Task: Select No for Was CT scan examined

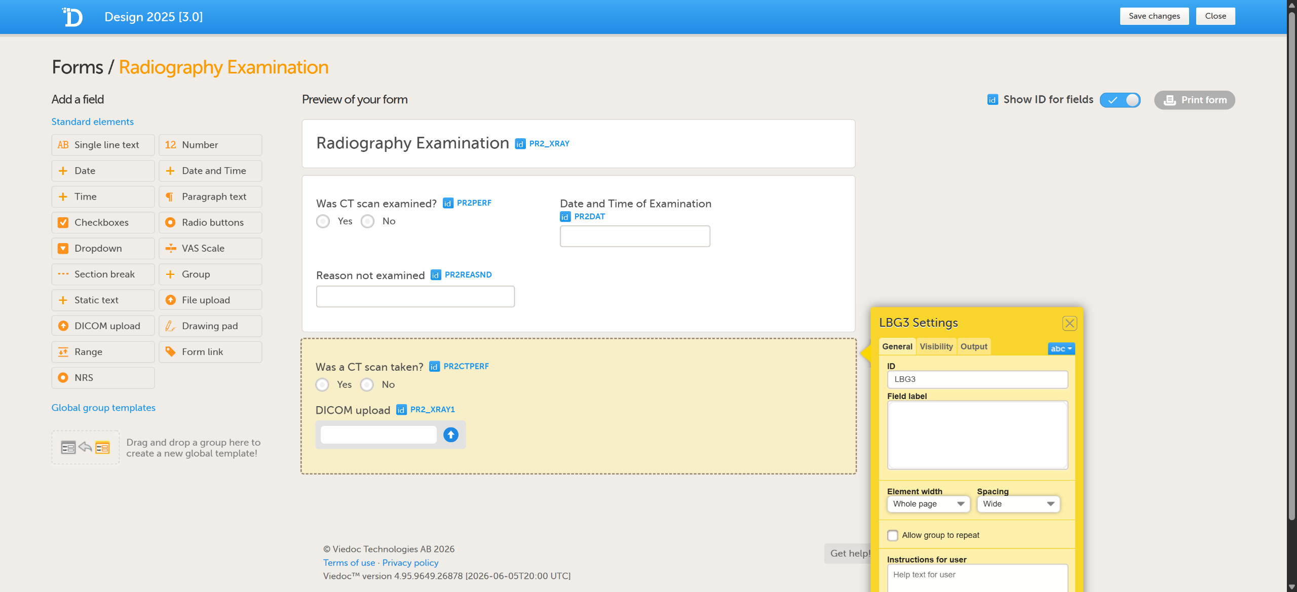Action: point(367,221)
